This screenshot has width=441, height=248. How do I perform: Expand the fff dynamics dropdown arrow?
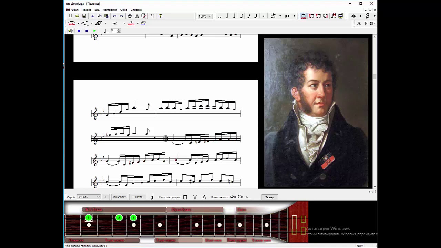[x=105, y=23]
